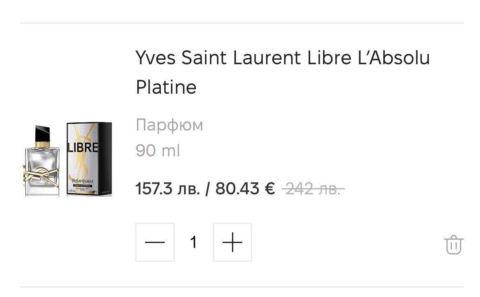This screenshot has width=480, height=297.
Task: Click the LIBRE lettering on the box
Action: [x=84, y=148]
